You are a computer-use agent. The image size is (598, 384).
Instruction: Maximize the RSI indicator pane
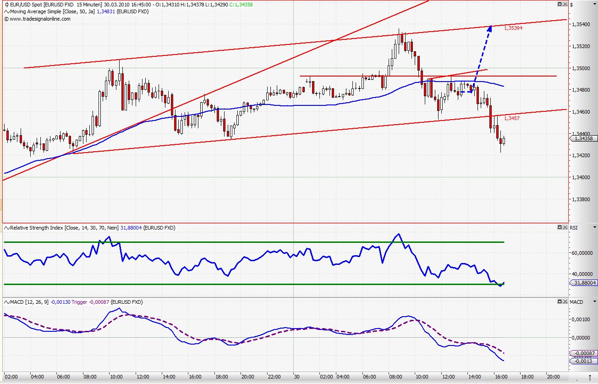pos(560,227)
